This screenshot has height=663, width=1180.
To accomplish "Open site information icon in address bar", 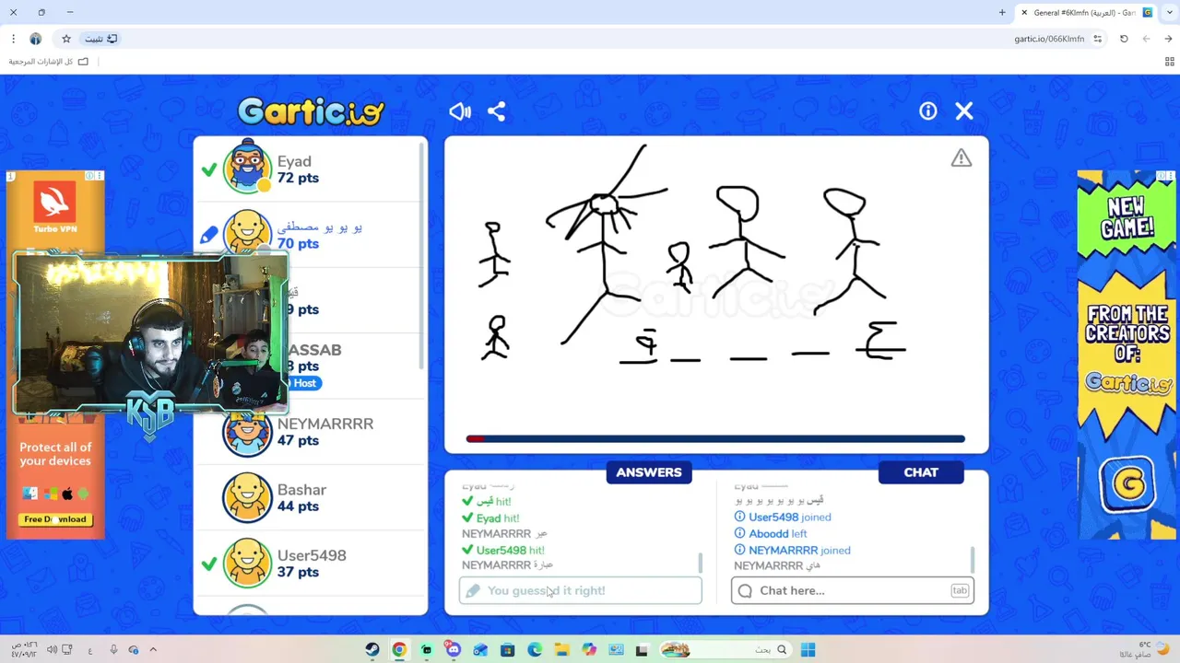I will (x=1097, y=39).
